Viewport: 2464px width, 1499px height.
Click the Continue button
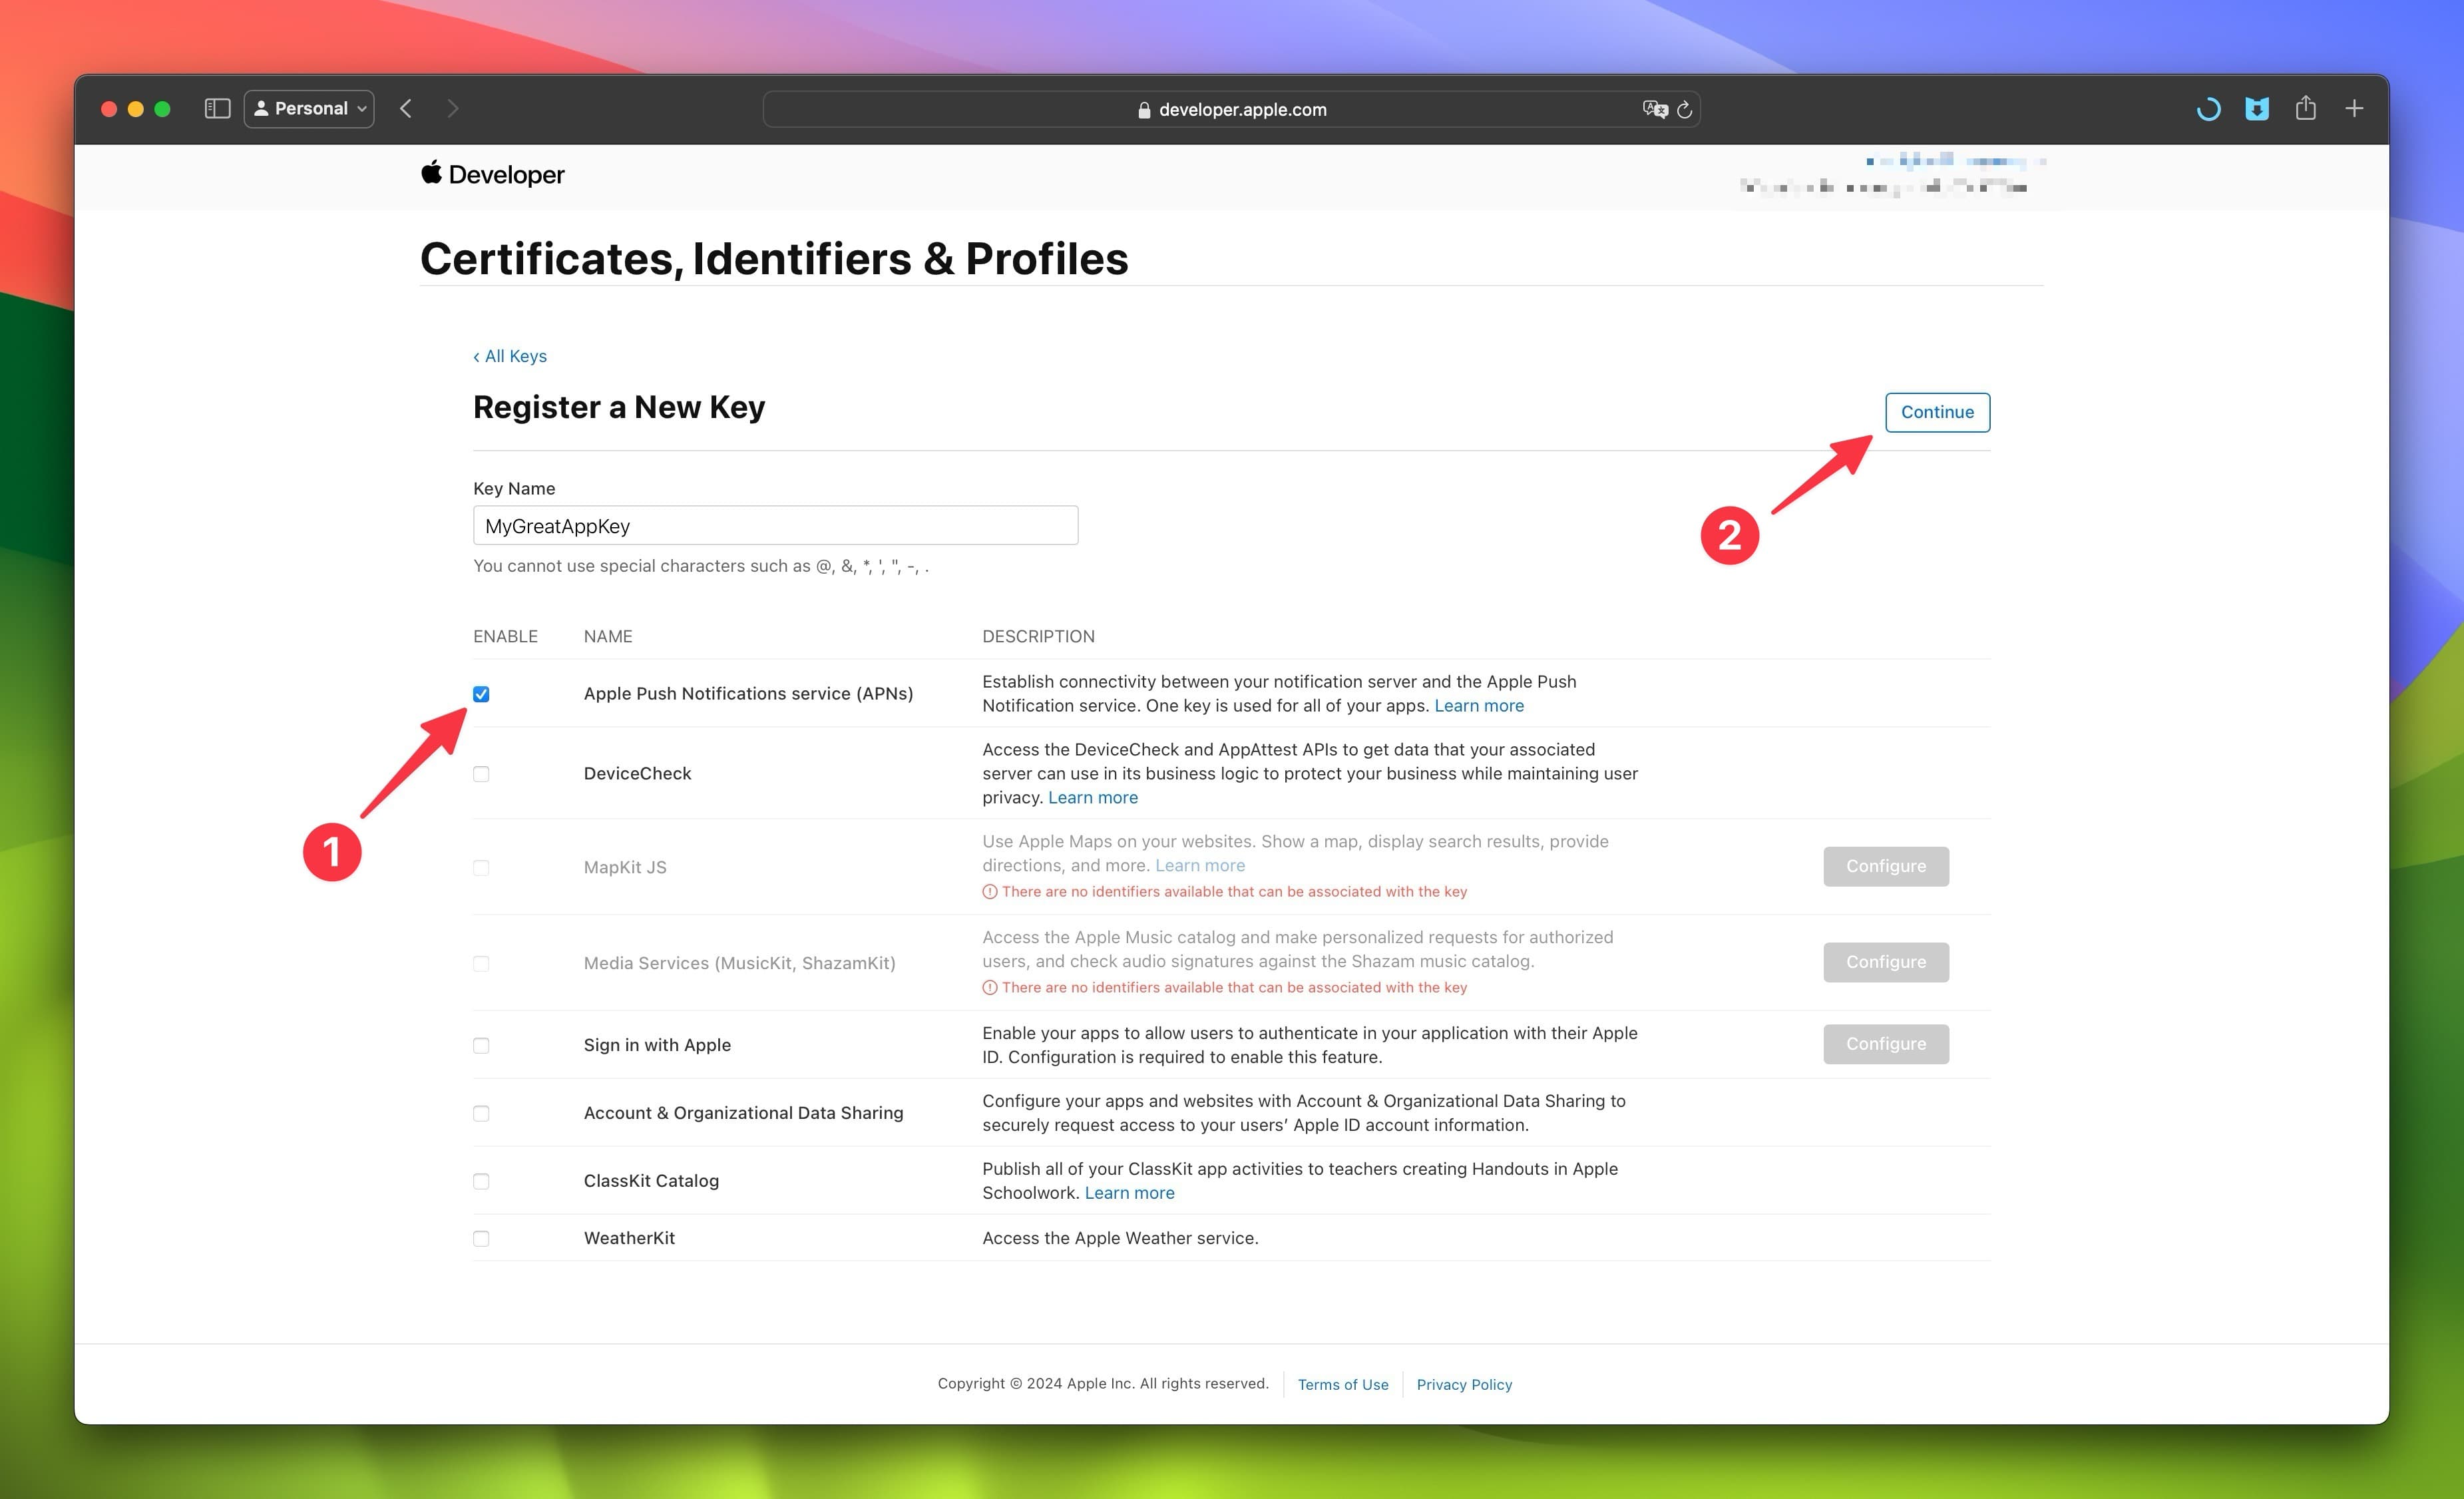pyautogui.click(x=1937, y=412)
